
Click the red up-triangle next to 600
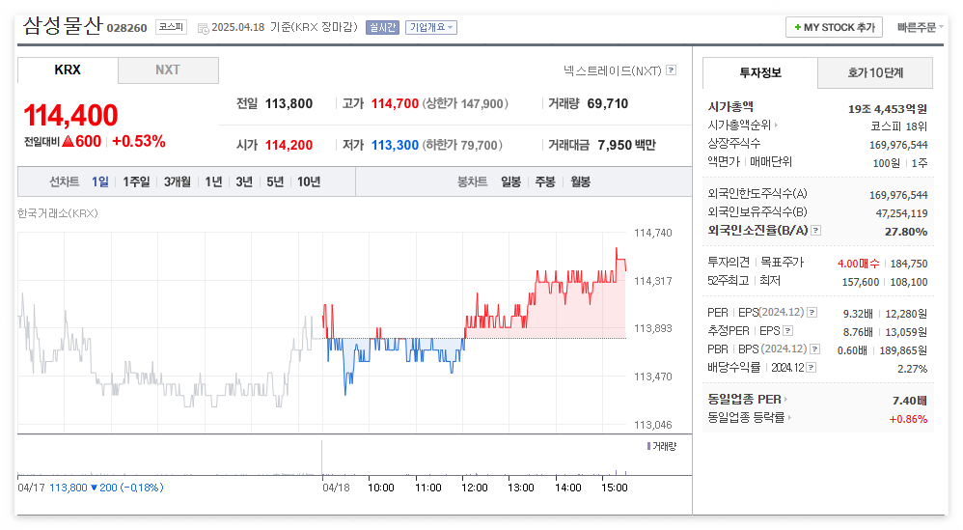[x=68, y=141]
